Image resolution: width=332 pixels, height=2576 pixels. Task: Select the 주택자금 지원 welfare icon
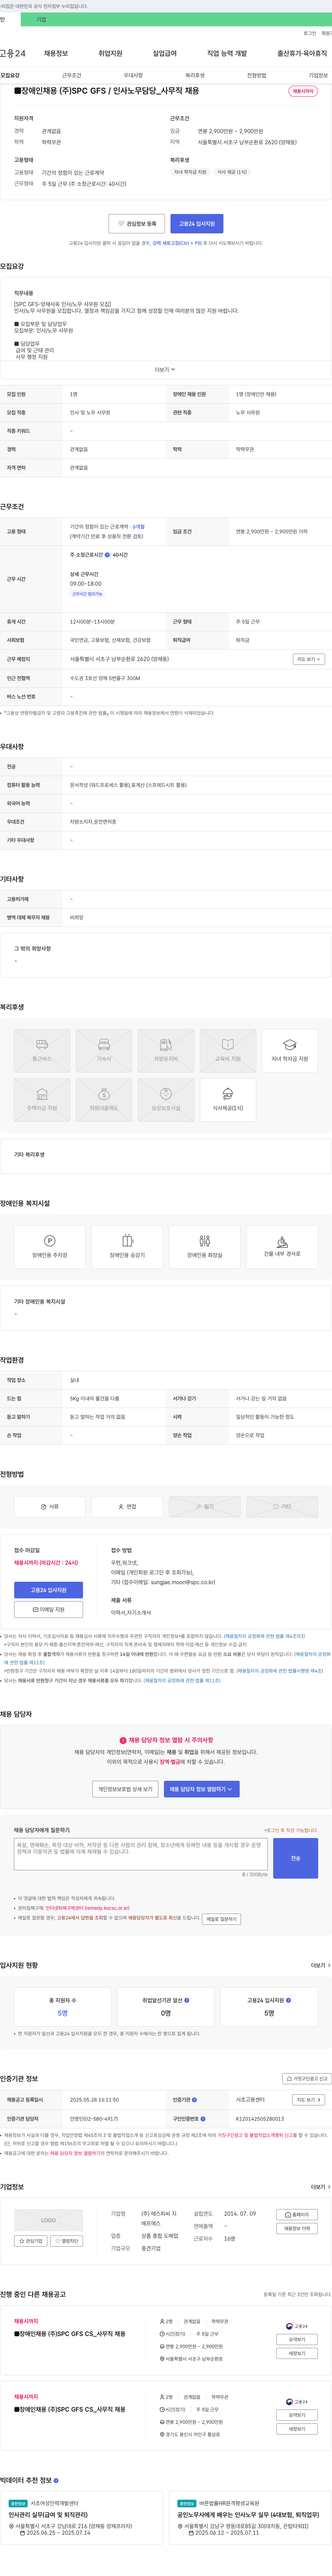[x=42, y=1100]
